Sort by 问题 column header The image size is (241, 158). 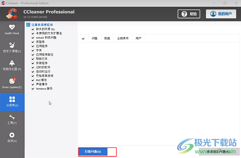95,38
